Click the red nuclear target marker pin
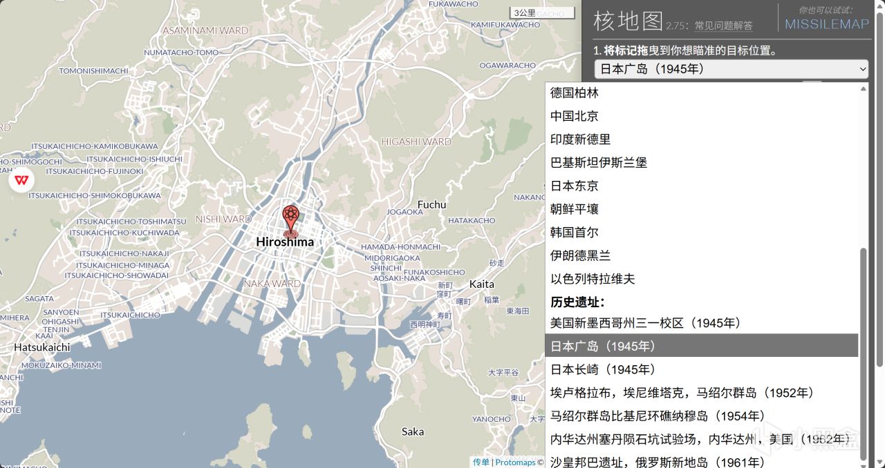The width and height of the screenshot is (885, 468). pos(290,220)
